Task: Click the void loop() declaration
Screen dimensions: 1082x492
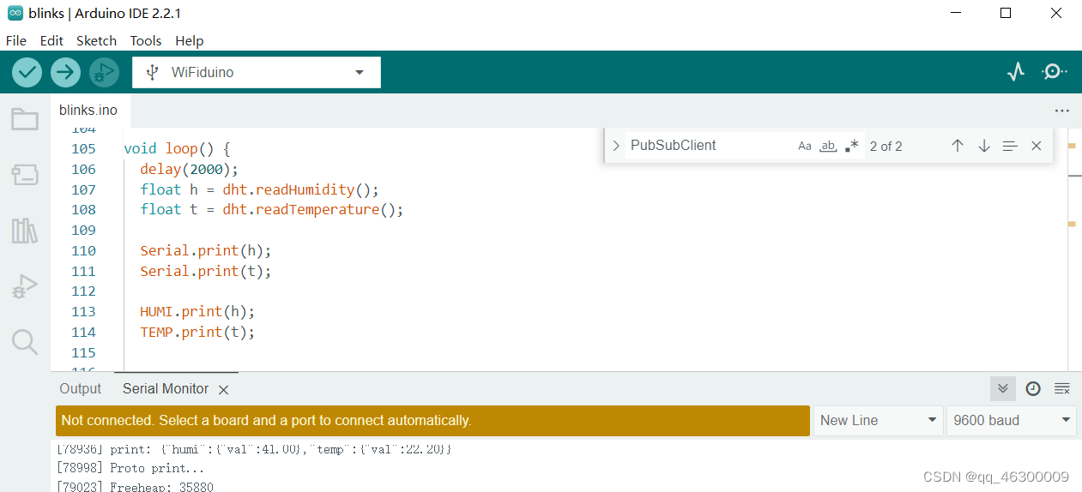Action: tap(177, 149)
